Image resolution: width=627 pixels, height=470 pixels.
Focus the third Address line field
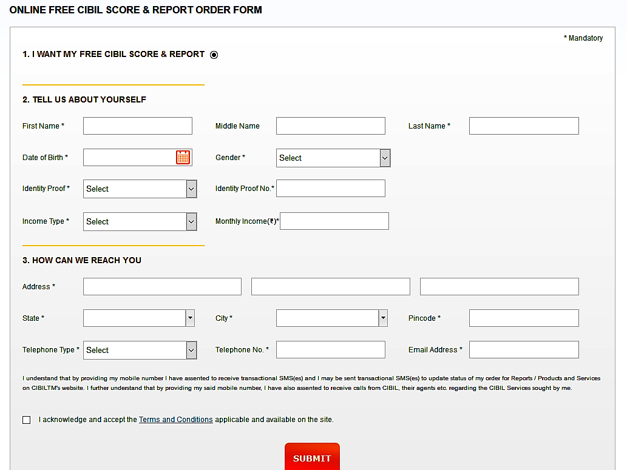(x=500, y=287)
